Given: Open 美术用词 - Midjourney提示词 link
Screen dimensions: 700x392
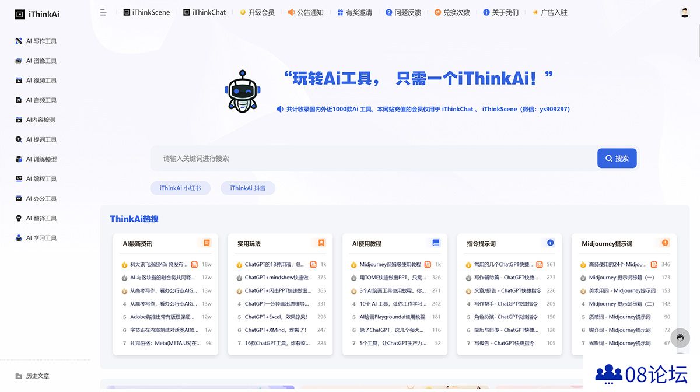Looking at the screenshot, I should click(622, 291).
